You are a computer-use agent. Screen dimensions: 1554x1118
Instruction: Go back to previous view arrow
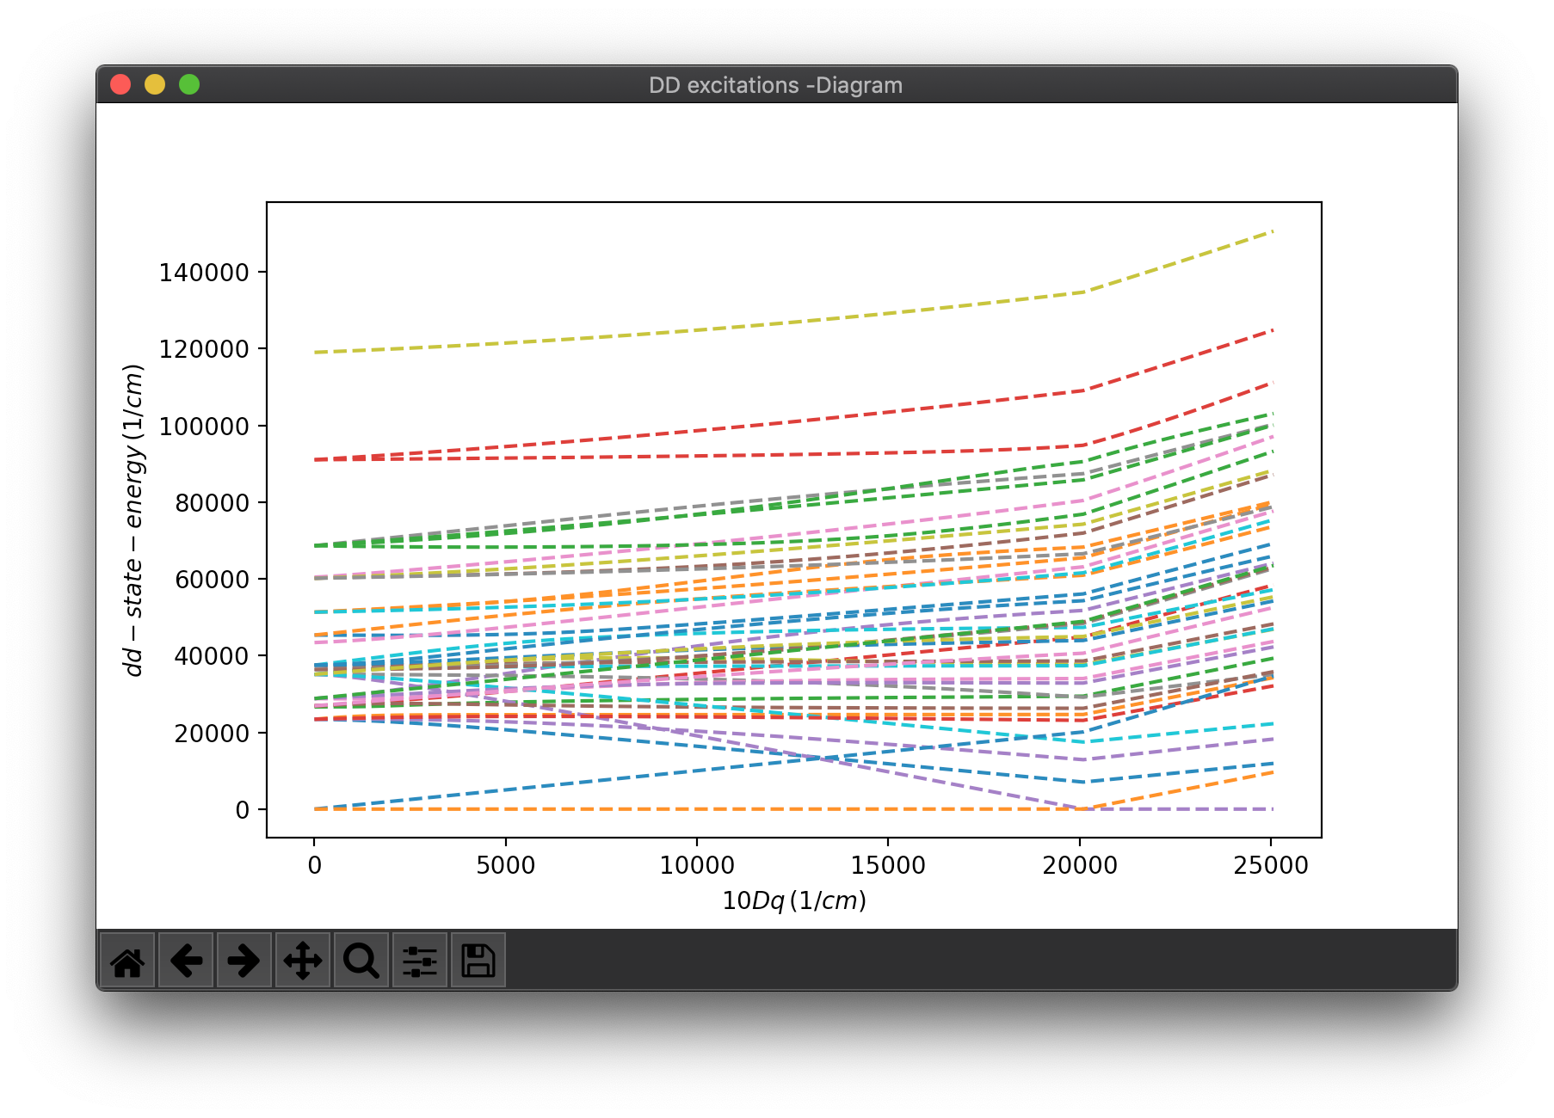(186, 961)
